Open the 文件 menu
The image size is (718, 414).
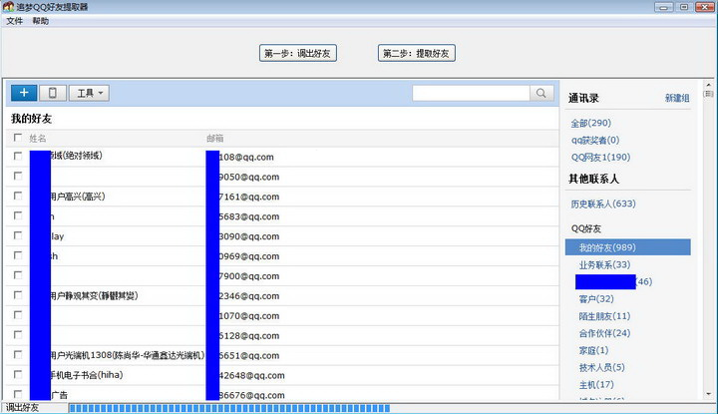[x=14, y=21]
